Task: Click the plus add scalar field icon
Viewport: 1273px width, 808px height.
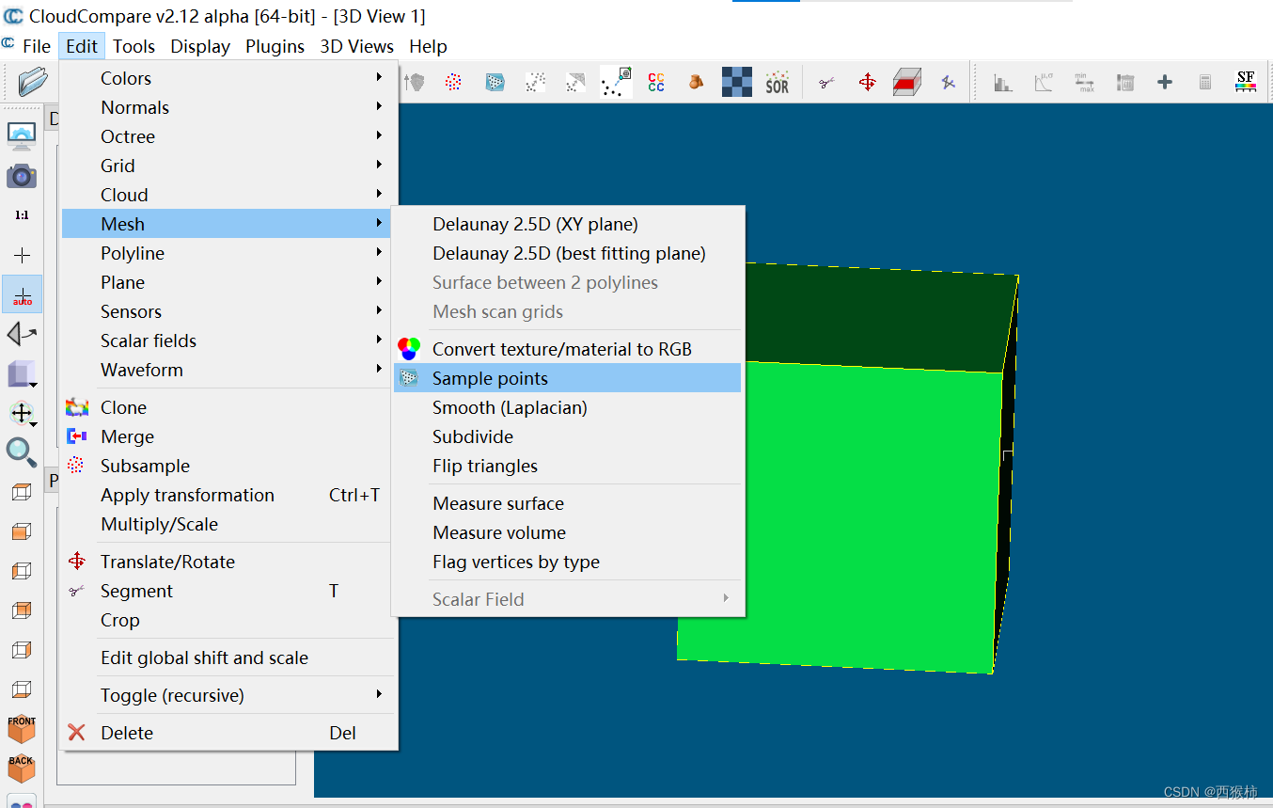Action: pos(1165,83)
